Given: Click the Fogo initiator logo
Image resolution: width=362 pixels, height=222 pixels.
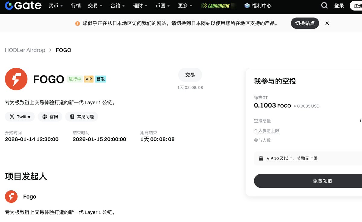Looking at the screenshot, I should [11, 196].
